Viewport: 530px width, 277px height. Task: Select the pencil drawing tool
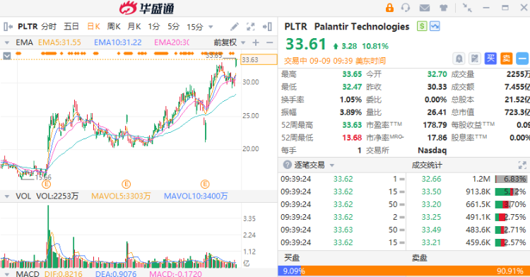(x=234, y=26)
